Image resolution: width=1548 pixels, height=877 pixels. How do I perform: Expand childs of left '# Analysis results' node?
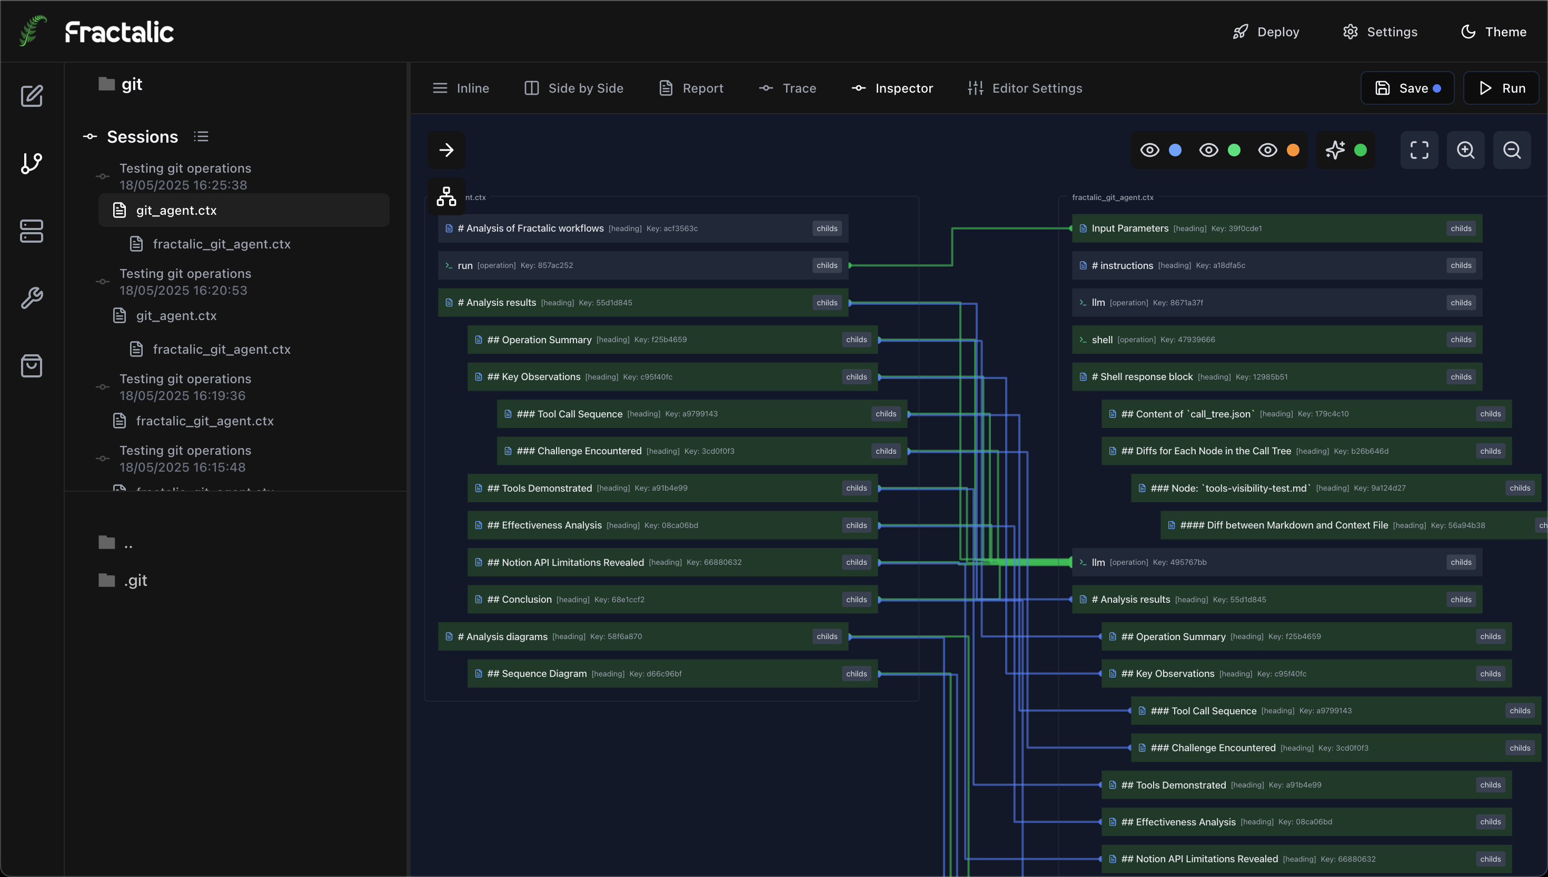[x=827, y=302]
